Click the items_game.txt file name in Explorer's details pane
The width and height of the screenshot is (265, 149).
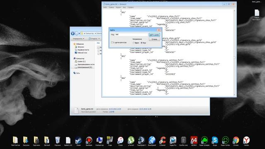coord(87,109)
